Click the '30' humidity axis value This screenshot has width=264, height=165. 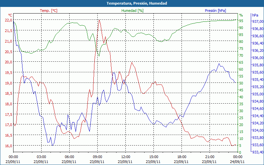pyautogui.click(x=241, y=111)
